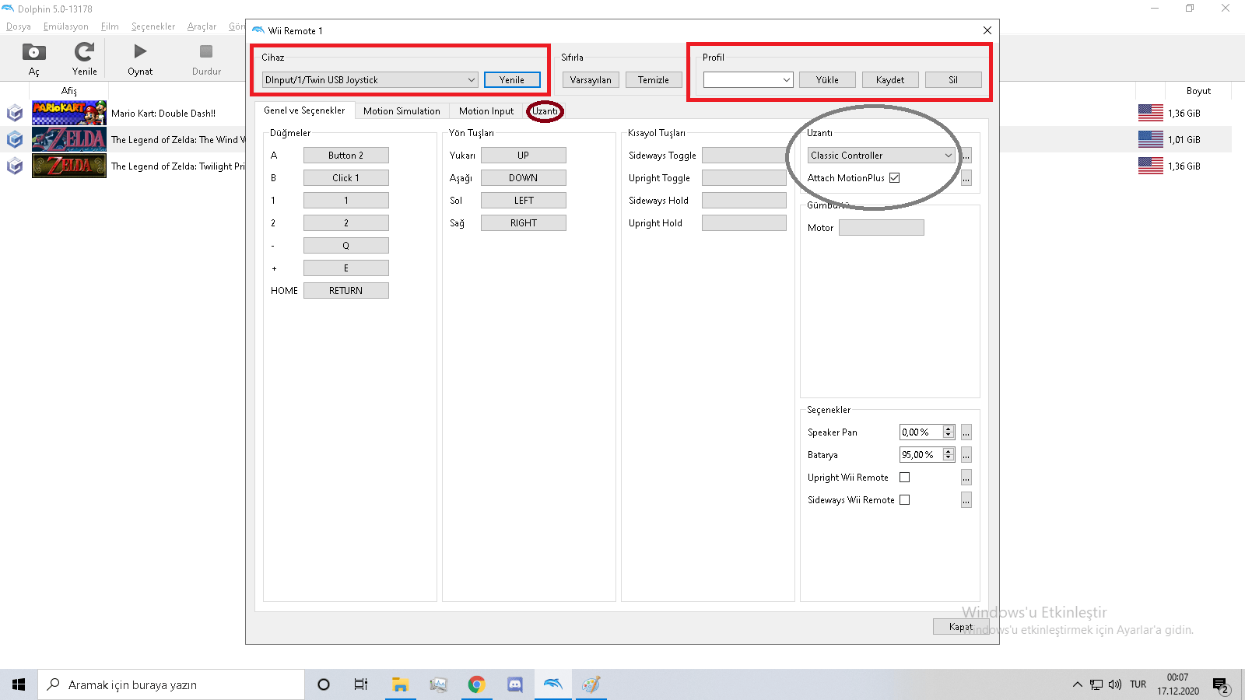Image resolution: width=1245 pixels, height=700 pixels.
Task: Select Mario Kart Double Dash banner thumbnail
Action: click(69, 113)
